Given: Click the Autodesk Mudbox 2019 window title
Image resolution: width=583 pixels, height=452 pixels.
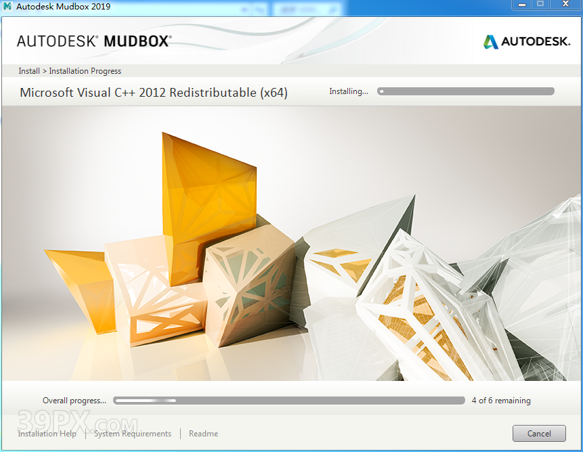Looking at the screenshot, I should pyautogui.click(x=63, y=7).
